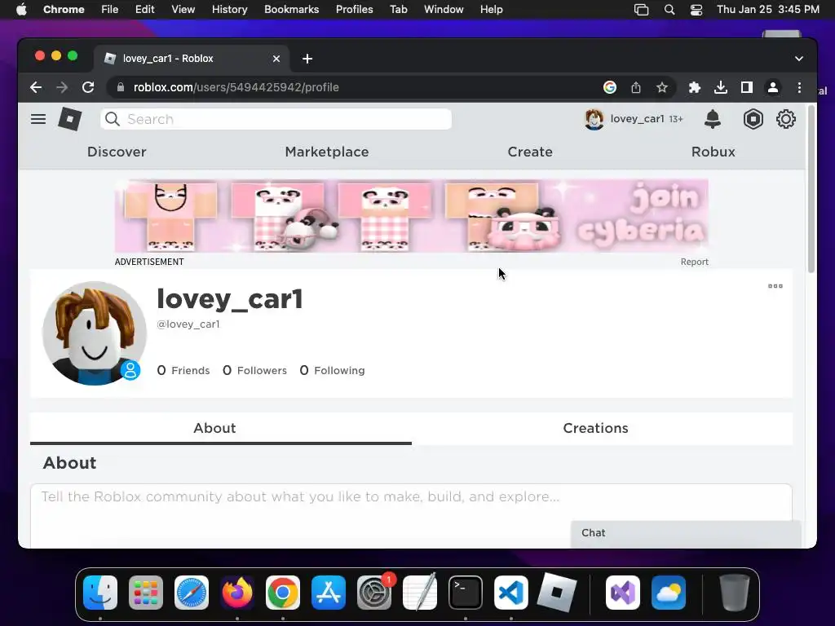
Task: View 0 Following list
Action: (333, 370)
